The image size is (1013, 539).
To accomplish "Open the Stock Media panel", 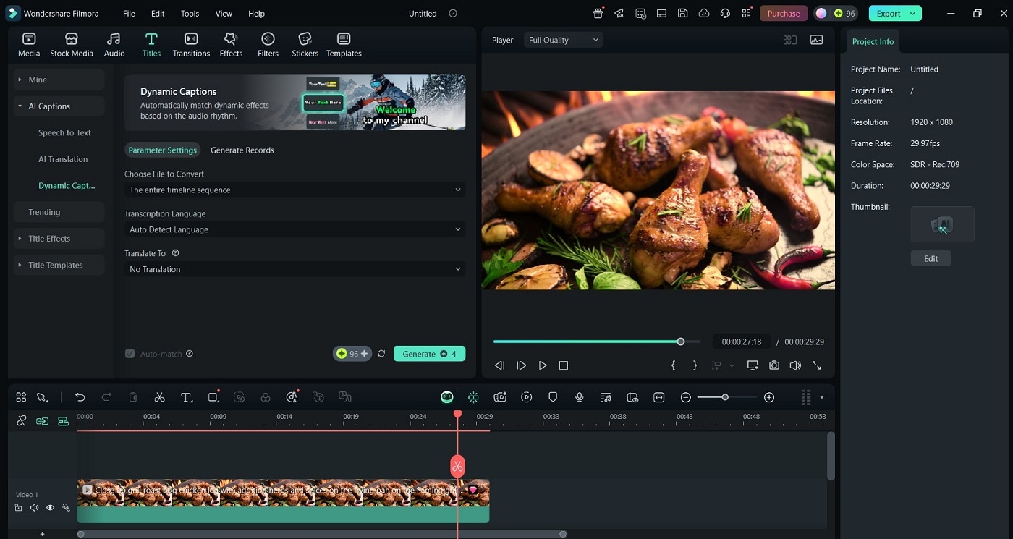I will coord(71,45).
